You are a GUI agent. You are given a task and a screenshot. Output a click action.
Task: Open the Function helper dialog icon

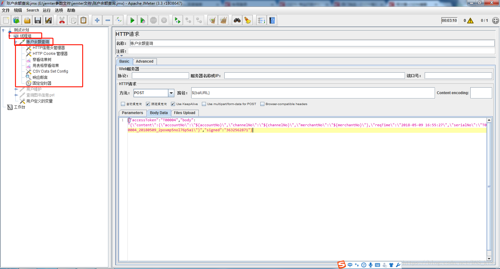pyautogui.click(x=261, y=20)
